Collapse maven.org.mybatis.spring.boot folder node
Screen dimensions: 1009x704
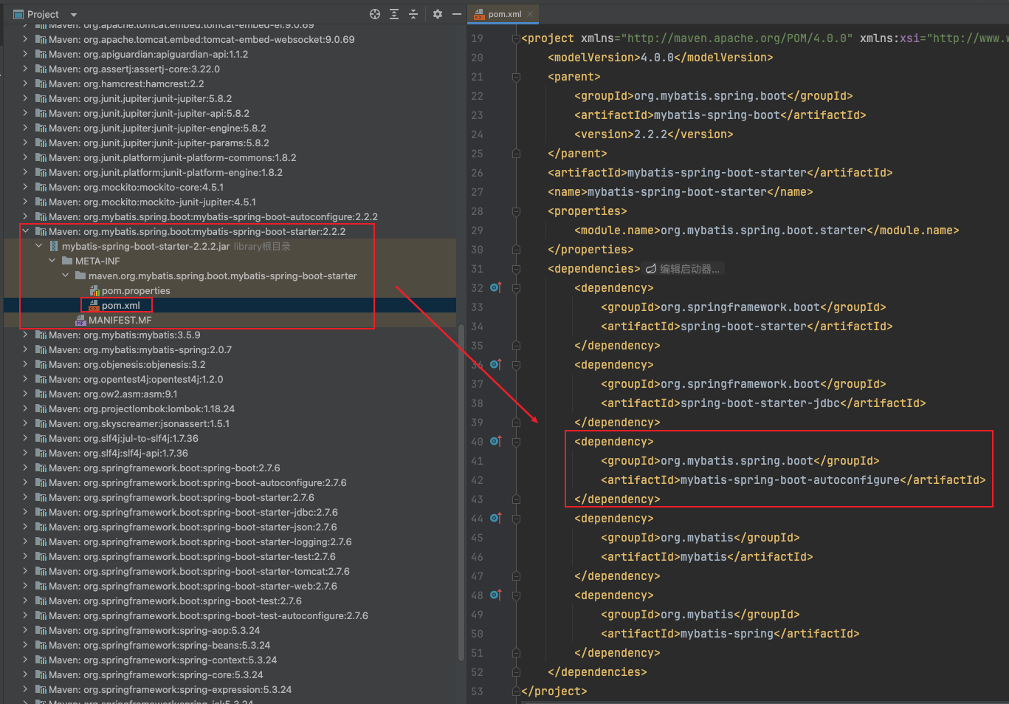tap(65, 276)
